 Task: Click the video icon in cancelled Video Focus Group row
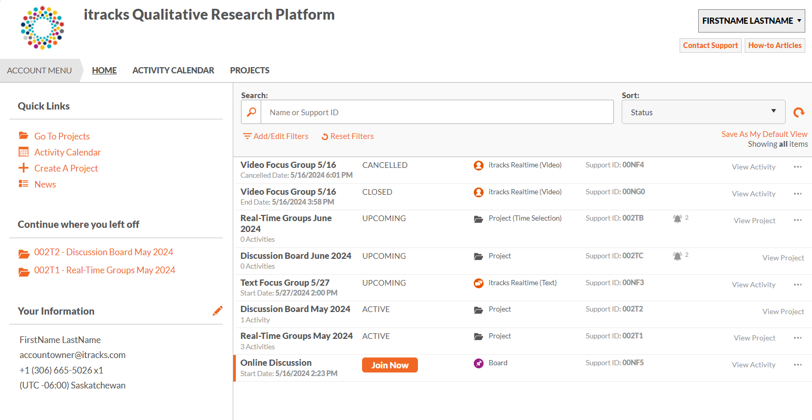pyautogui.click(x=478, y=165)
